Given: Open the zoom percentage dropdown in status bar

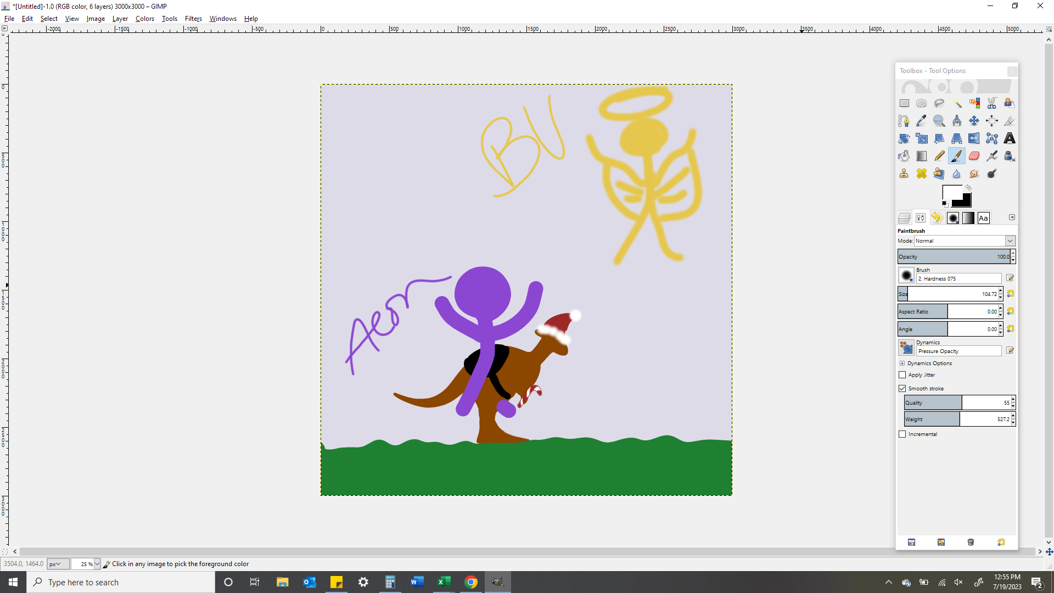Looking at the screenshot, I should pos(97,564).
